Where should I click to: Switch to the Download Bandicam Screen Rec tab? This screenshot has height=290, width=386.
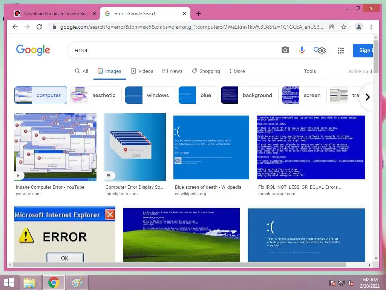click(x=55, y=14)
